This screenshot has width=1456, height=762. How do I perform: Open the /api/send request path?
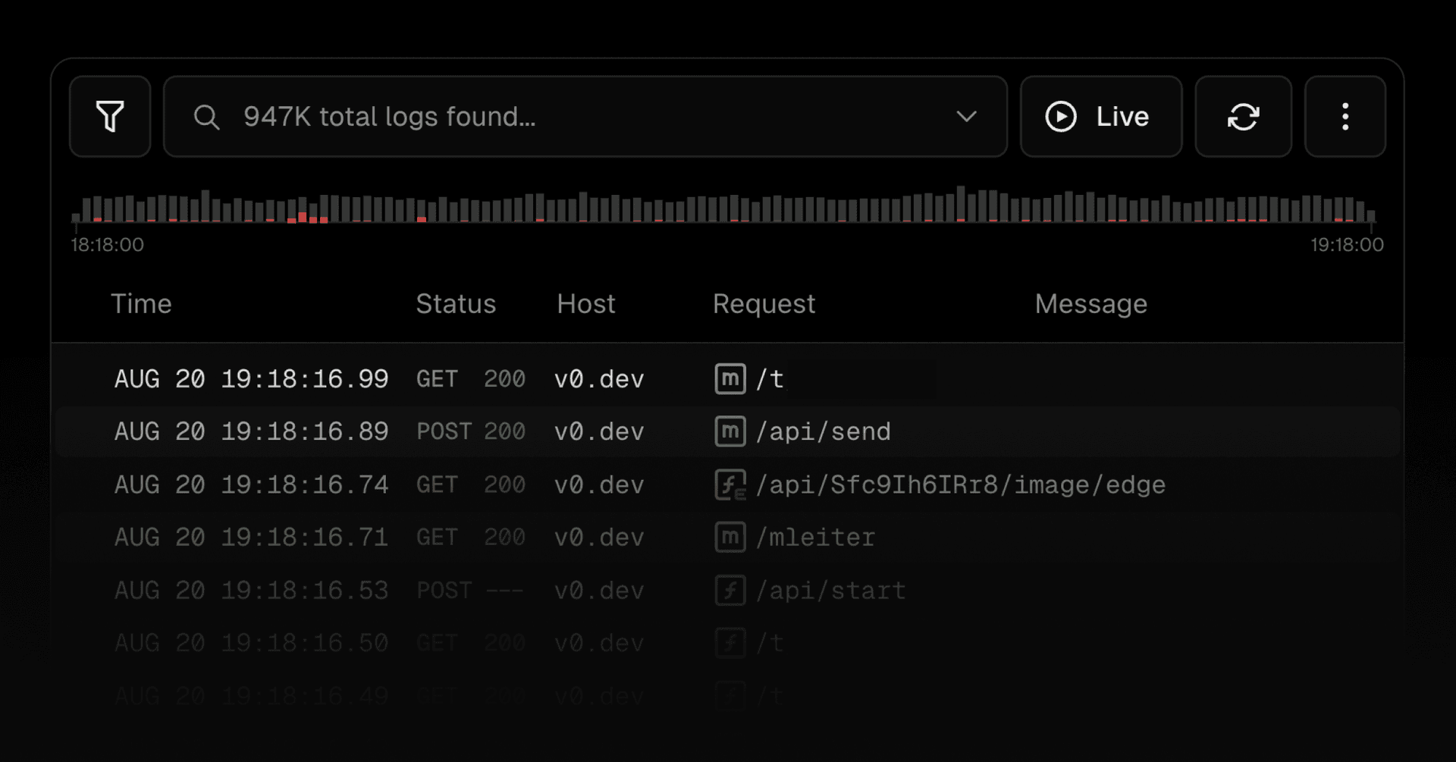pos(823,431)
